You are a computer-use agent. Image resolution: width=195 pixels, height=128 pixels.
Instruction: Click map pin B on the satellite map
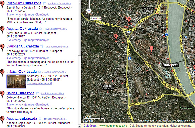(151, 50)
